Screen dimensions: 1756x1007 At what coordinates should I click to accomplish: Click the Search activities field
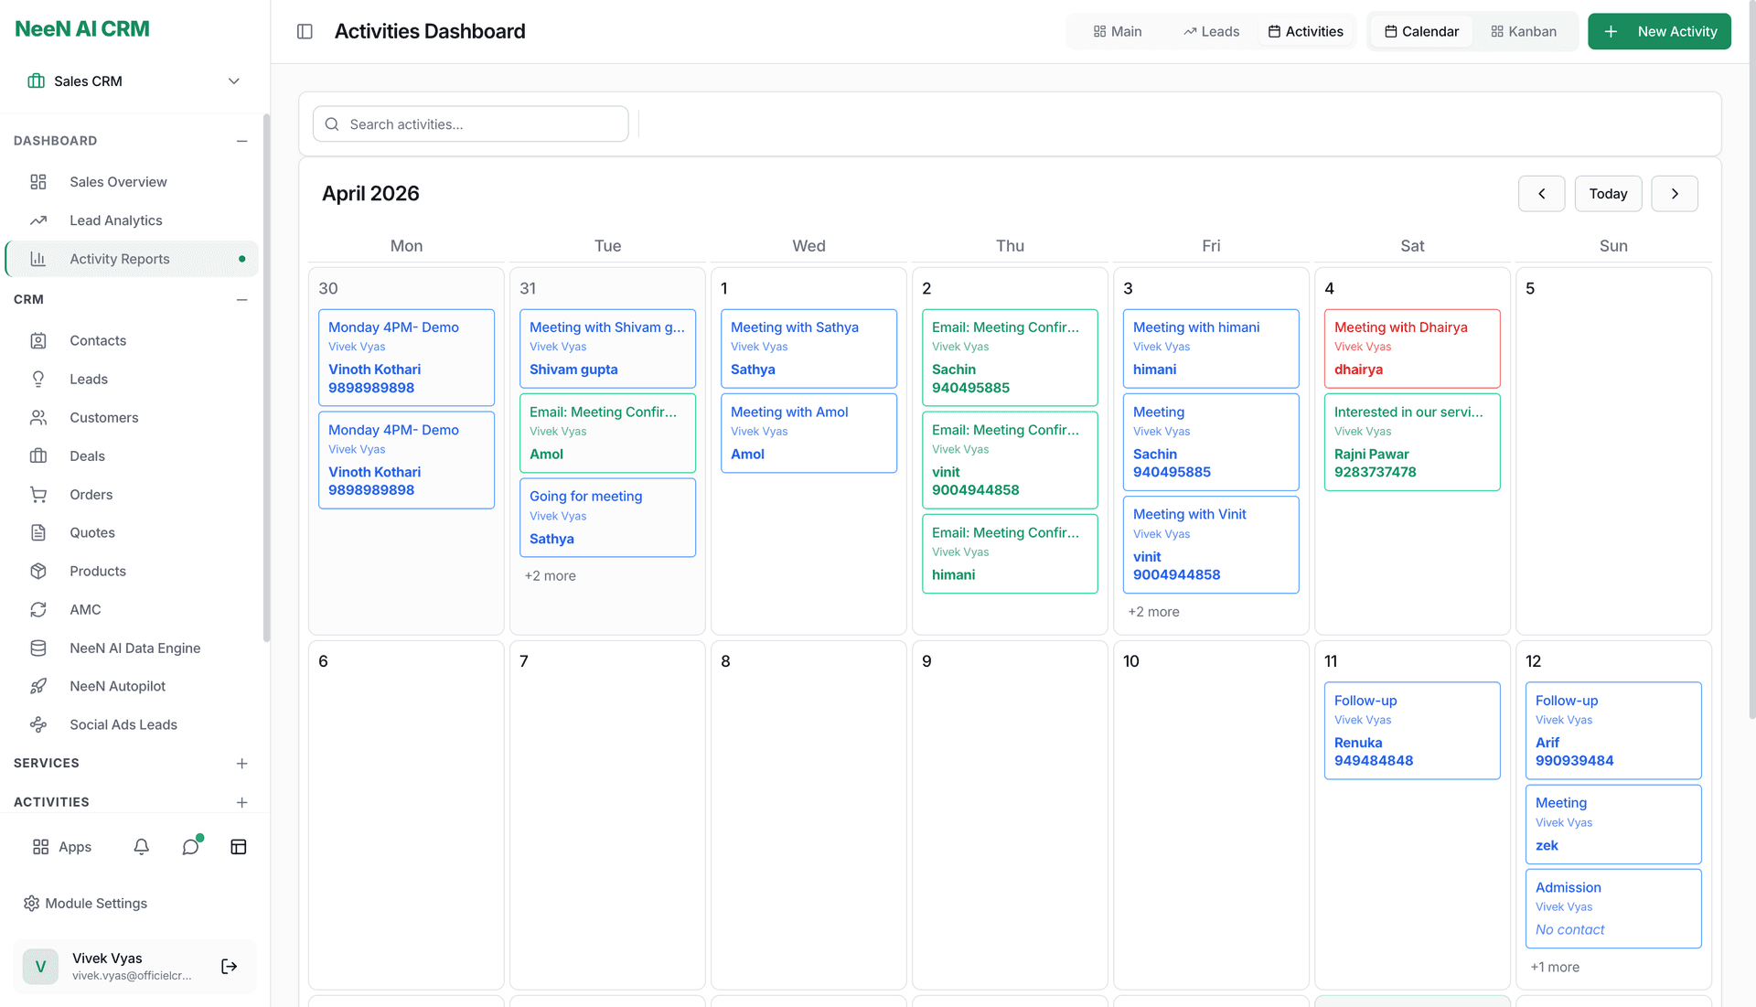(x=471, y=124)
